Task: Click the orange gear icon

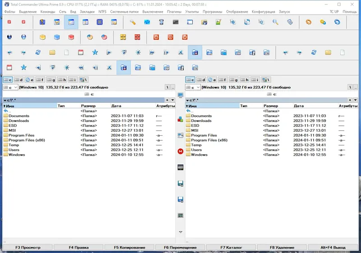Action: 309,22
